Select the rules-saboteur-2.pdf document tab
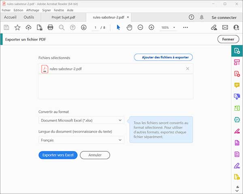Viewport: 243px width, 194px height. (108, 17)
